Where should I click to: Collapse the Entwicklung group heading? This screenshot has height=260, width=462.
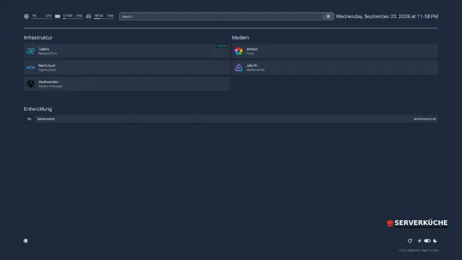click(38, 109)
